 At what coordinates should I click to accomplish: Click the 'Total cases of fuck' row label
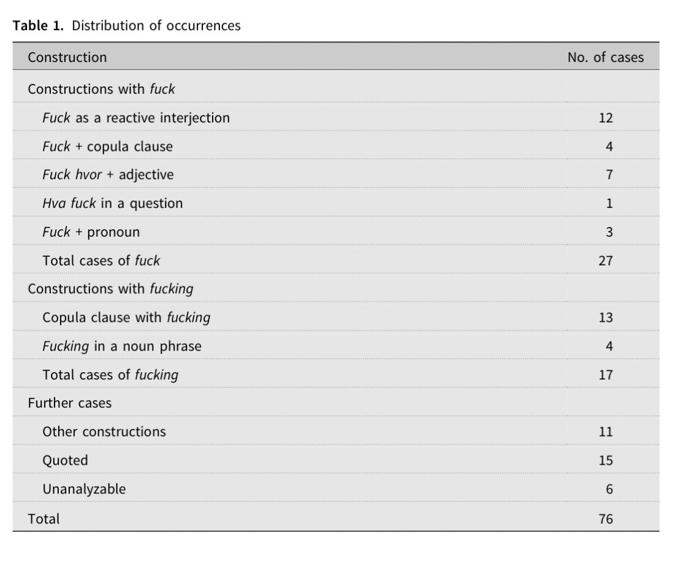tap(101, 261)
